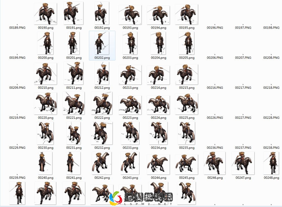This screenshot has width=282, height=207.
Task: Select the 00190.png thumbnail
Action: tap(46, 14)
